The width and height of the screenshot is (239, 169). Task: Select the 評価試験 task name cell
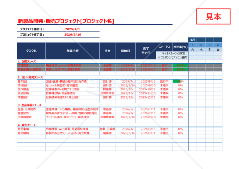point(31,93)
